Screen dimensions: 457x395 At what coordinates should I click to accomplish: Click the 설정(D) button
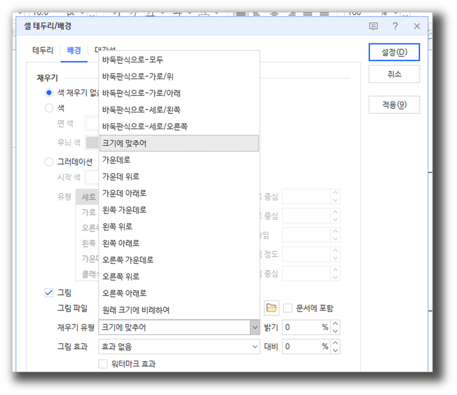coord(394,52)
